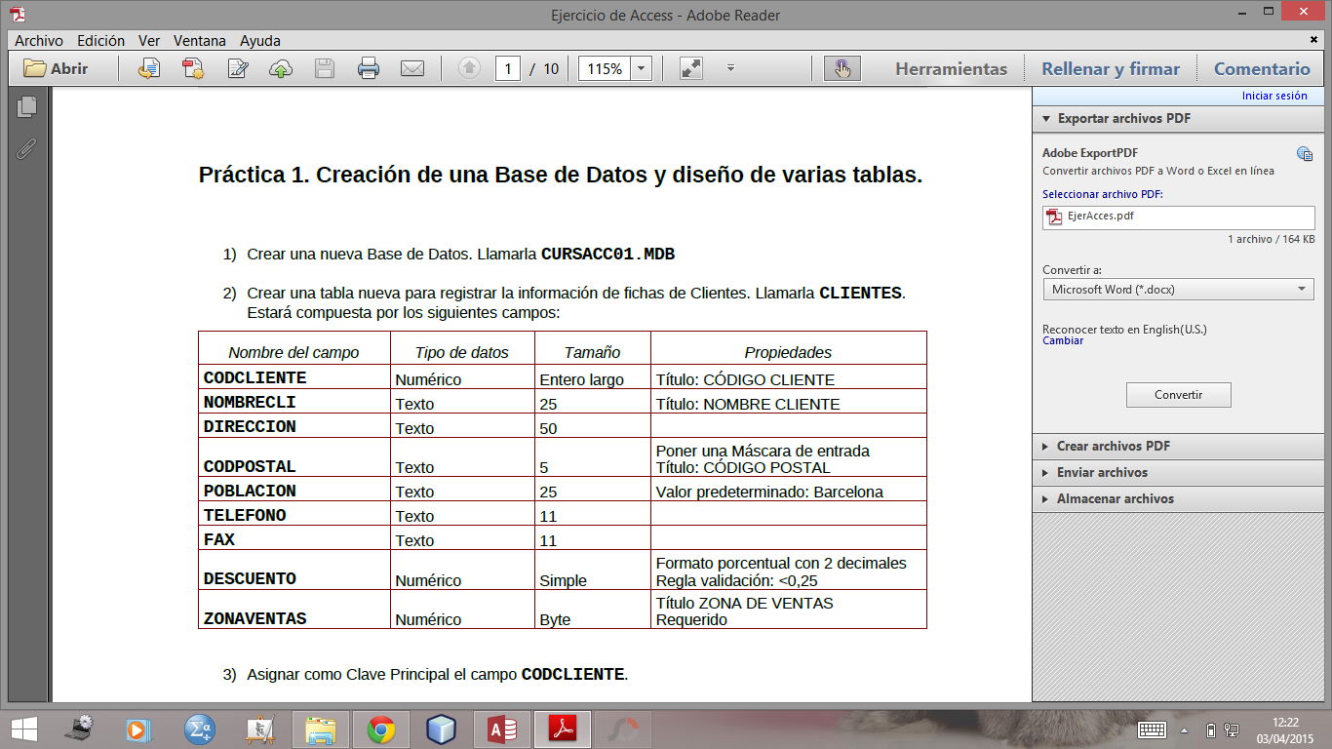Open the Ventana menu
The width and height of the screenshot is (1332, 749).
[199, 40]
